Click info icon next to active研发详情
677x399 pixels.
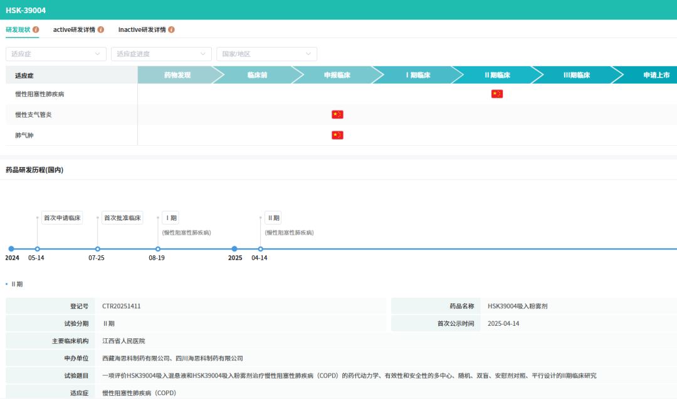(101, 29)
